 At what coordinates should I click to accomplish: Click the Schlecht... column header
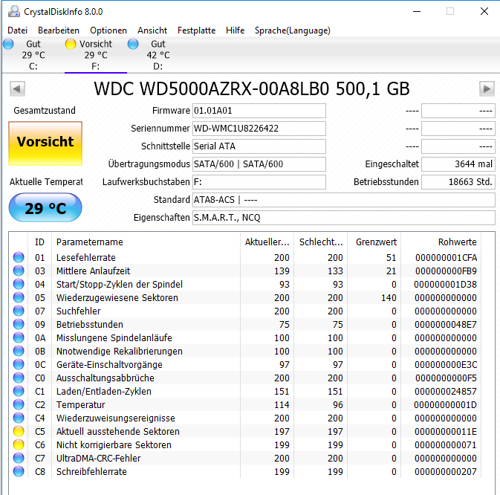pyautogui.click(x=320, y=242)
